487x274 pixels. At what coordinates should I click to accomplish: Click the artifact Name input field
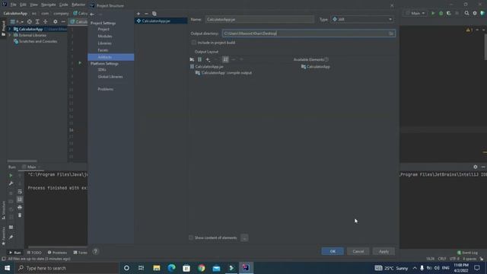point(259,19)
